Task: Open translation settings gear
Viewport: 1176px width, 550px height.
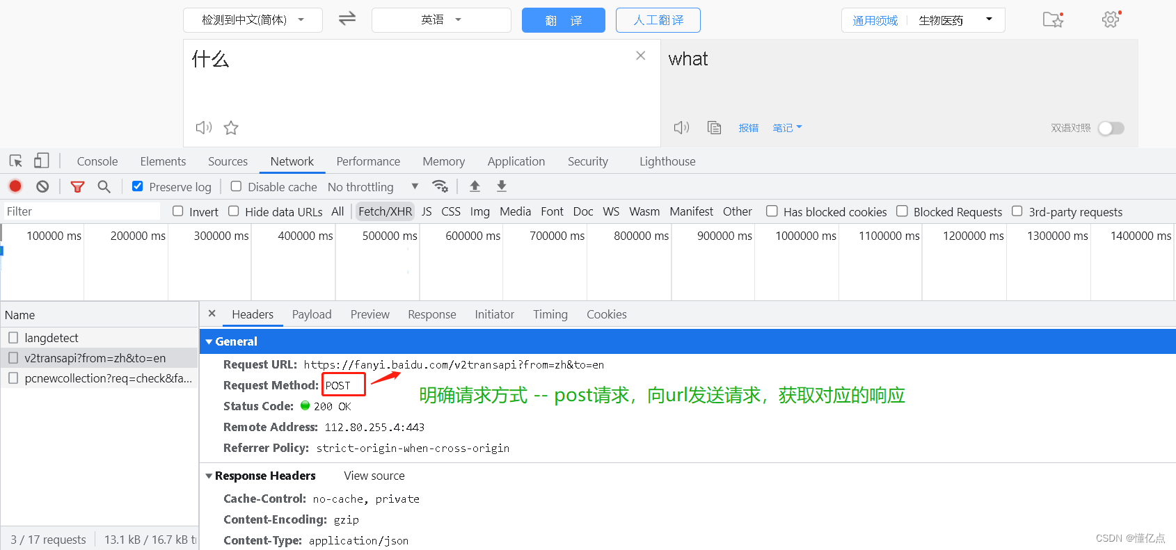Action: tap(1111, 19)
